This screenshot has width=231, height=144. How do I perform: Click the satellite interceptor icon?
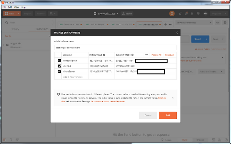[180, 13]
